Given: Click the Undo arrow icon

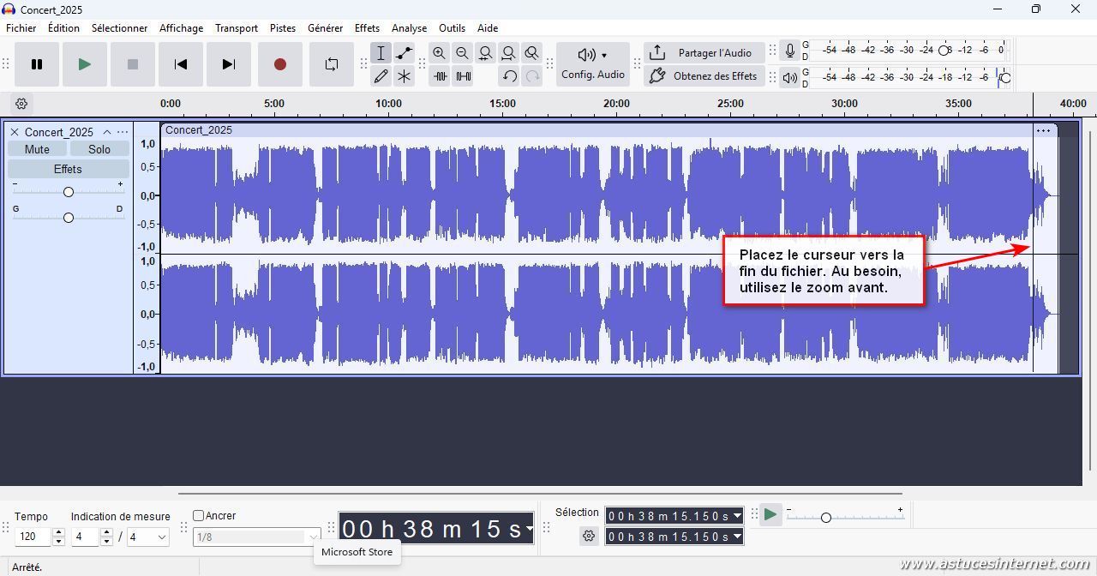Looking at the screenshot, I should (509, 76).
